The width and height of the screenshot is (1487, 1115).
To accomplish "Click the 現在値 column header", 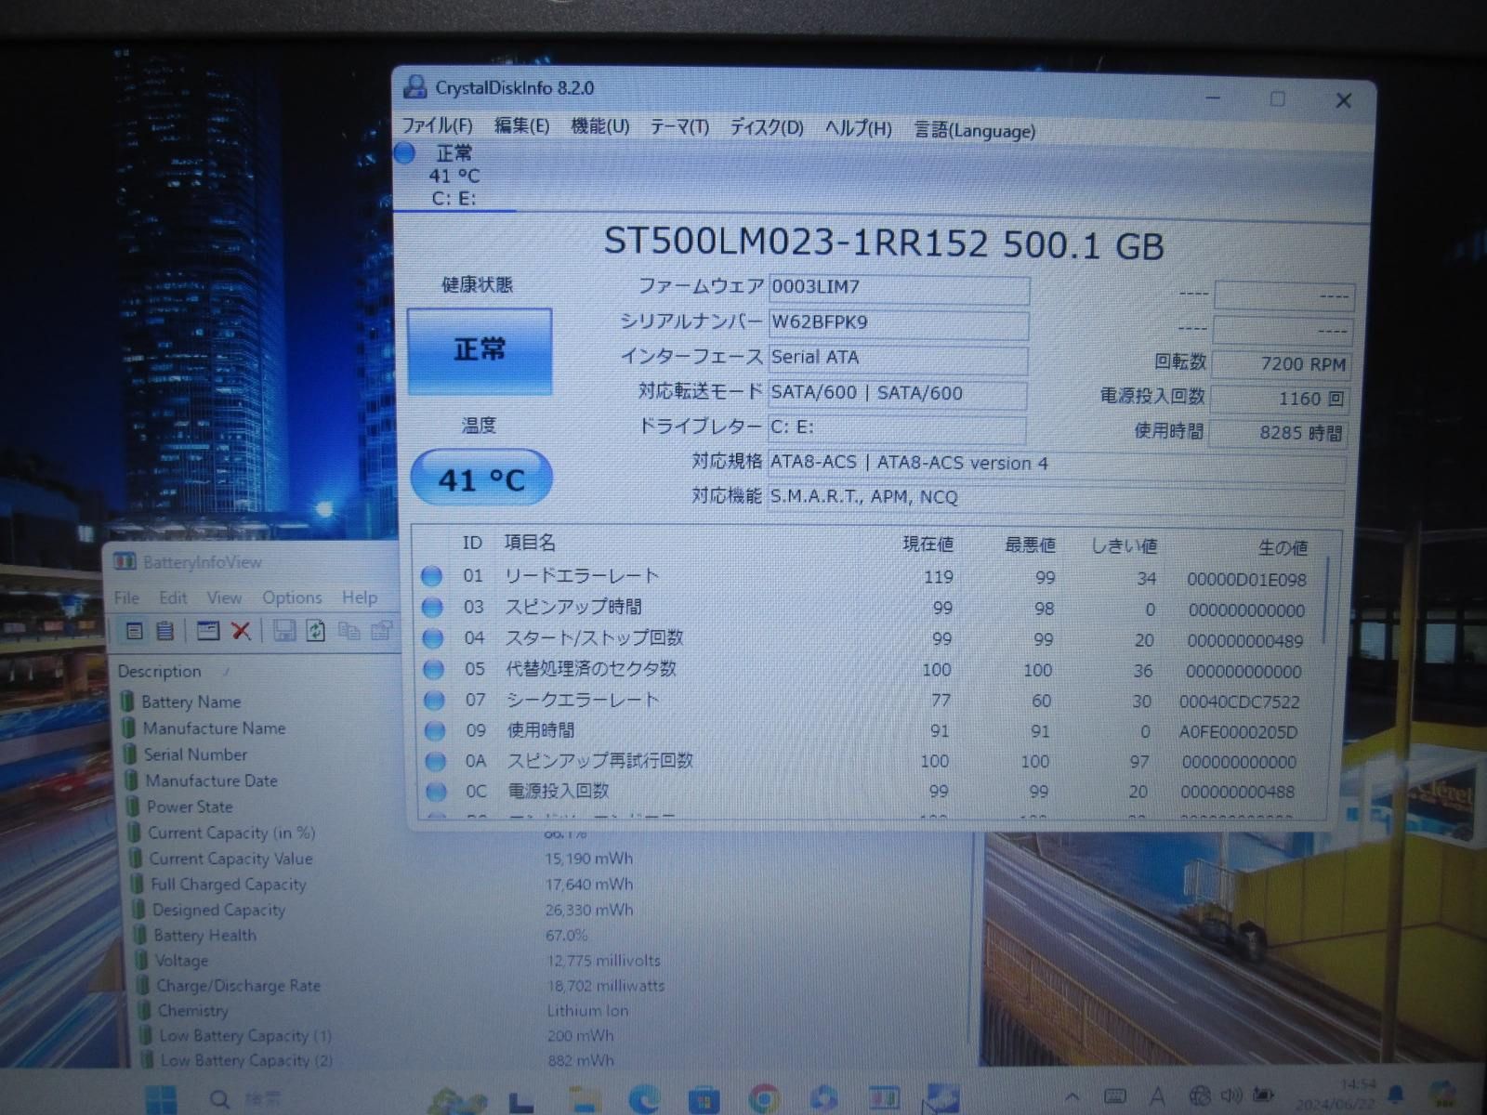I will coord(928,544).
